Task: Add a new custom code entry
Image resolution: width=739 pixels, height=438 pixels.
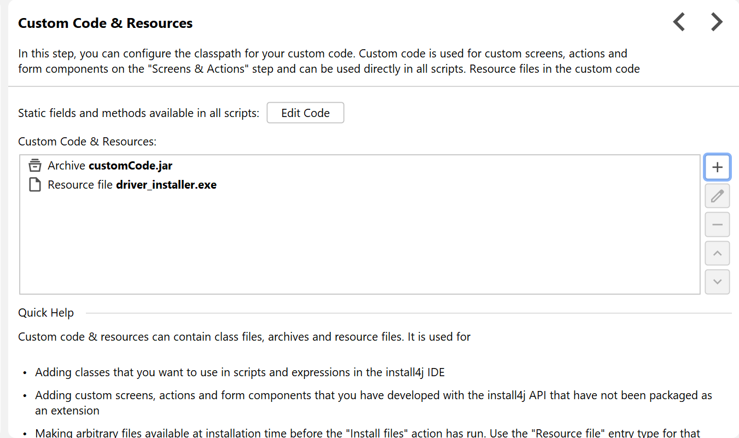Action: (x=717, y=167)
